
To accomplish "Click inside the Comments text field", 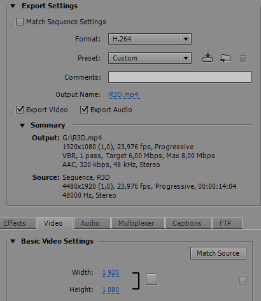I will (180, 77).
